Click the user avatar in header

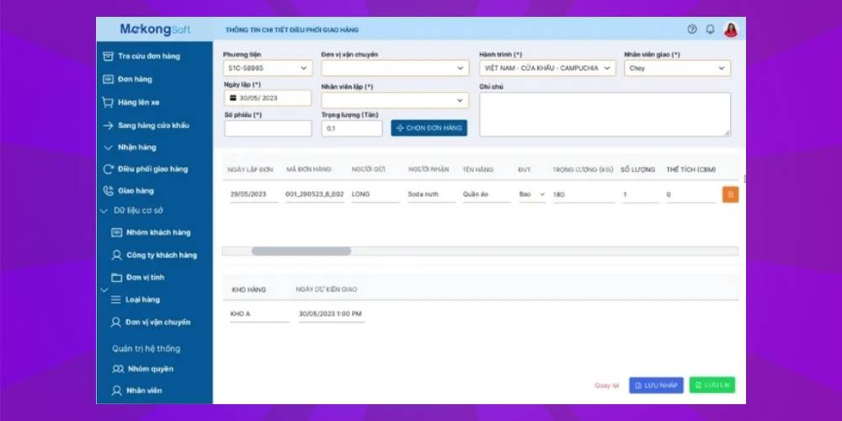730,29
